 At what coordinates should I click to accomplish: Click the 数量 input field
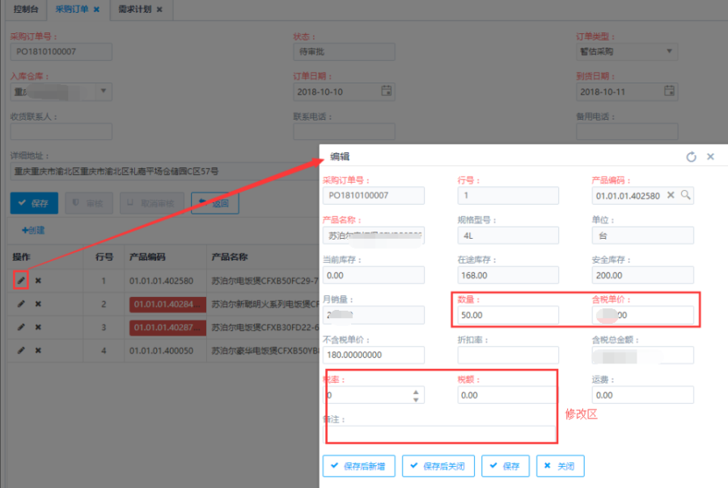click(507, 315)
